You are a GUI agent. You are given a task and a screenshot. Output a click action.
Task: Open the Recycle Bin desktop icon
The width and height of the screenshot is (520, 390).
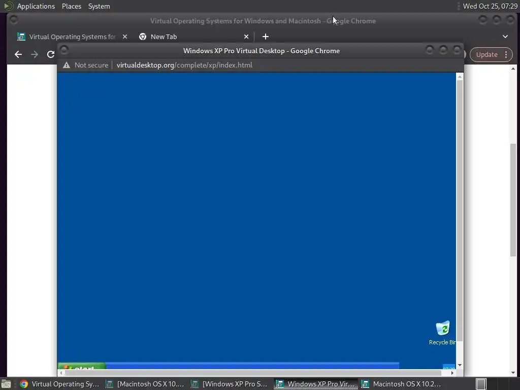[x=442, y=333]
